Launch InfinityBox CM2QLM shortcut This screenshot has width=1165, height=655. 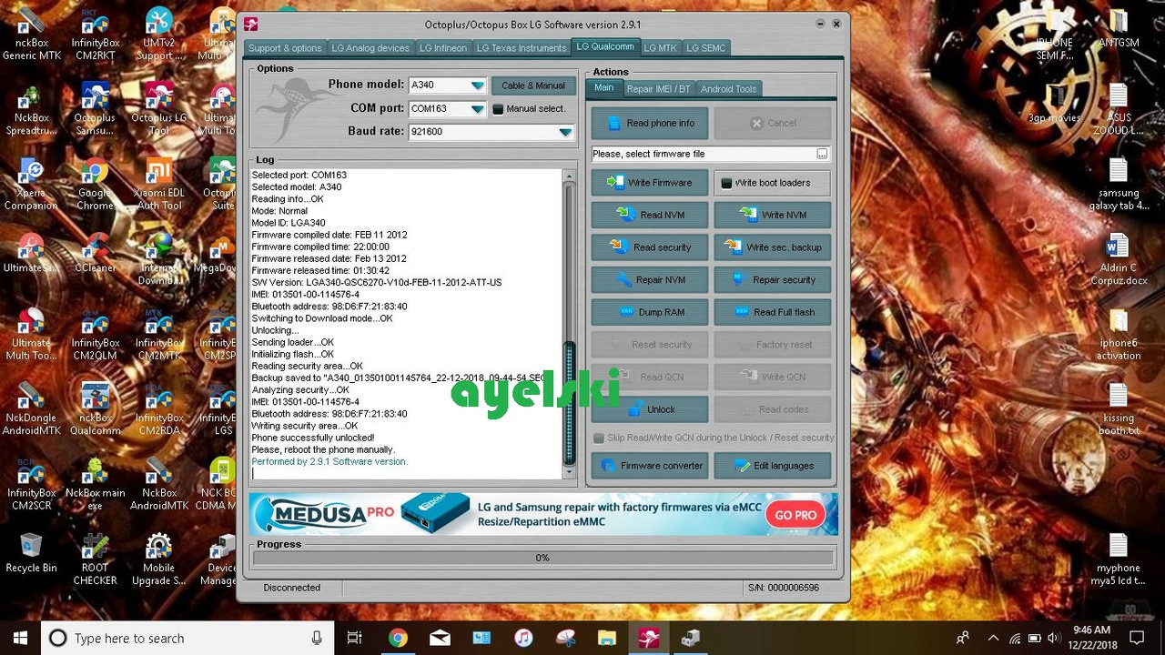pyautogui.click(x=95, y=333)
